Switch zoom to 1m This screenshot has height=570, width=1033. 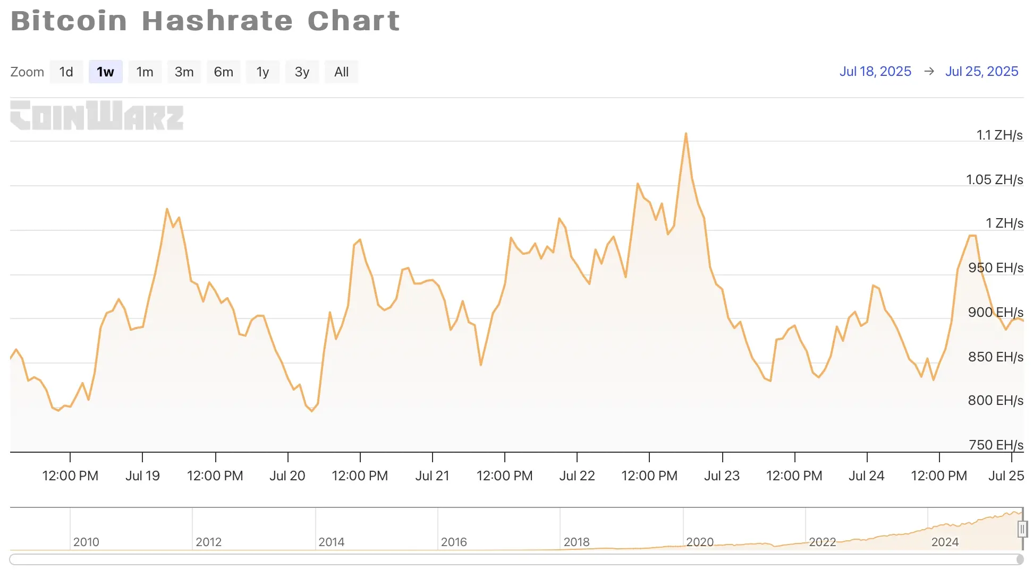(145, 72)
